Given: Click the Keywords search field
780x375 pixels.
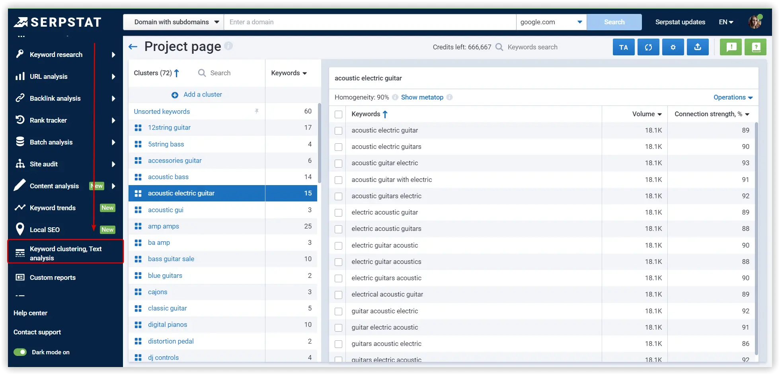Looking at the screenshot, I should [x=532, y=47].
